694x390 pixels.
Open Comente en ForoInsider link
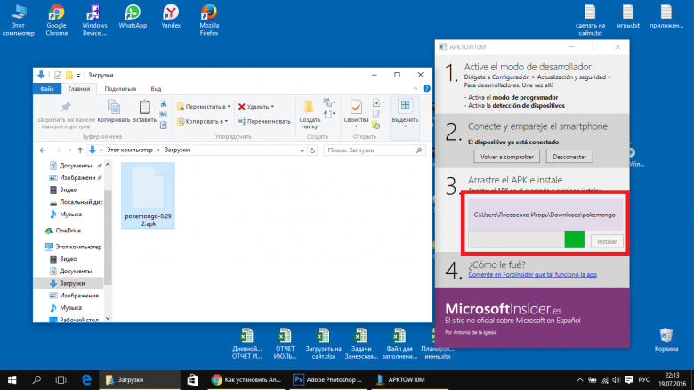click(x=532, y=275)
